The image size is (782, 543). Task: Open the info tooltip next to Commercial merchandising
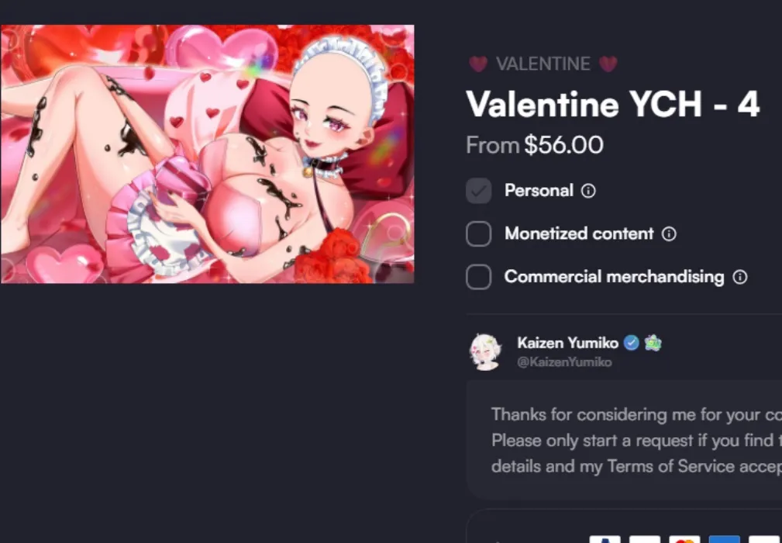[x=742, y=276]
